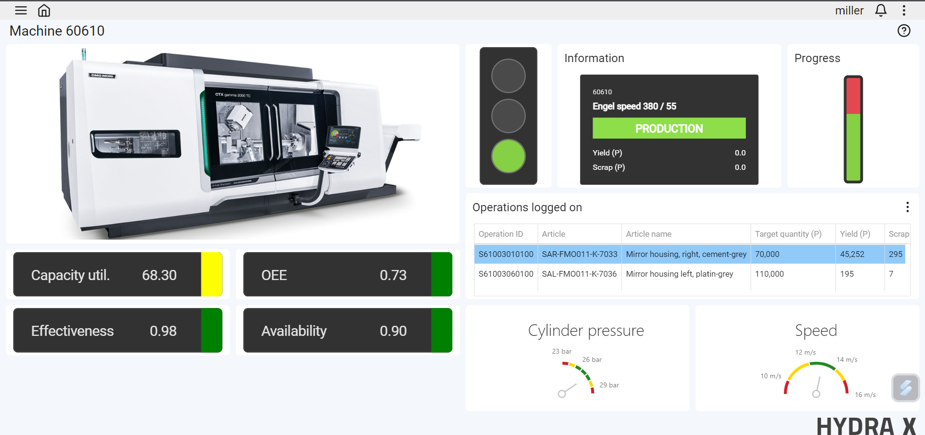The image size is (925, 435).
Task: Click the machine 60610 image
Action: click(233, 144)
